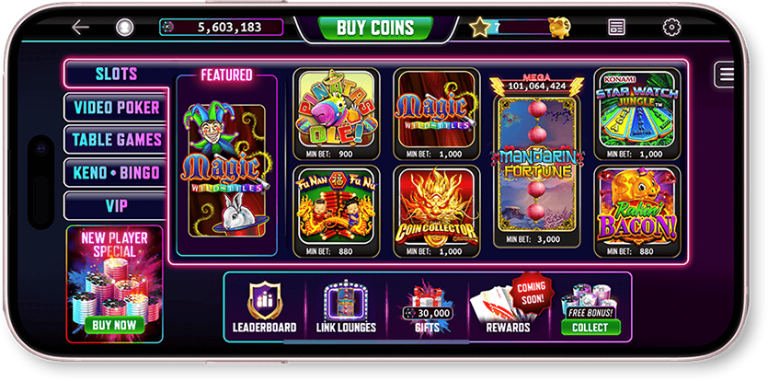Select the VIP tab

[x=117, y=206]
